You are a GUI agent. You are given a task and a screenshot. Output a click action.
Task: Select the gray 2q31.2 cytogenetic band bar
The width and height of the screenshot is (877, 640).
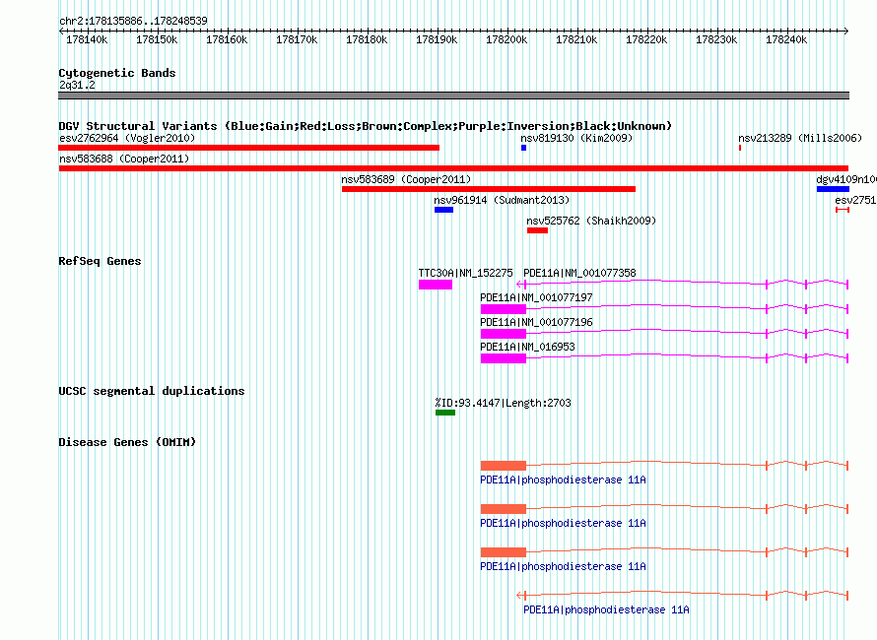pyautogui.click(x=453, y=96)
